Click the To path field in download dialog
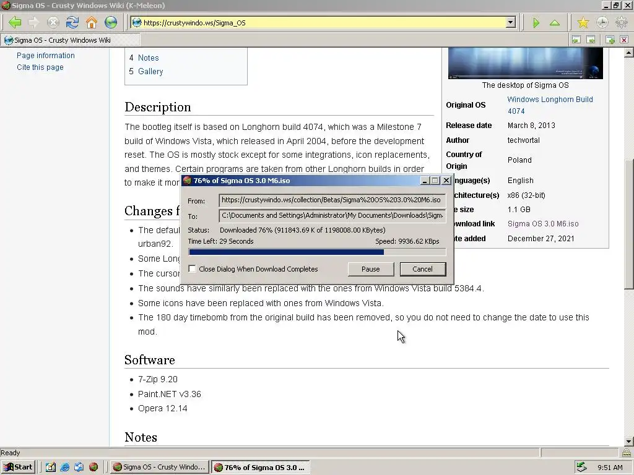This screenshot has width=634, height=475. coord(332,215)
